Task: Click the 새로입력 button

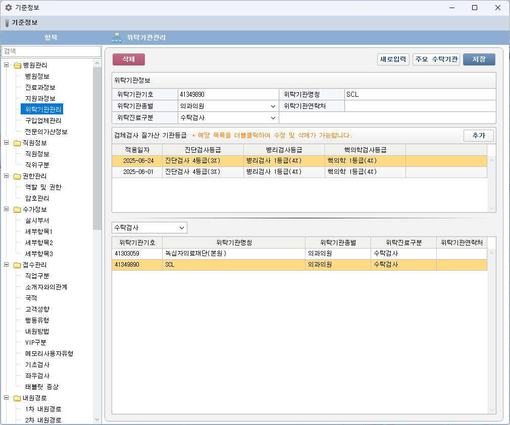Action: pyautogui.click(x=393, y=59)
